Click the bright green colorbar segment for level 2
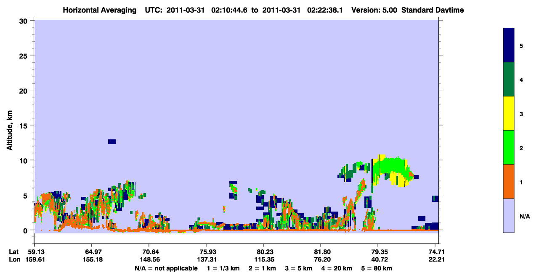Image resolution: width=547 pixels, height=280 pixels. point(509,147)
